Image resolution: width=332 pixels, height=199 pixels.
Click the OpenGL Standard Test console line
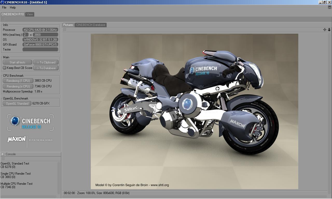click(x=15, y=164)
